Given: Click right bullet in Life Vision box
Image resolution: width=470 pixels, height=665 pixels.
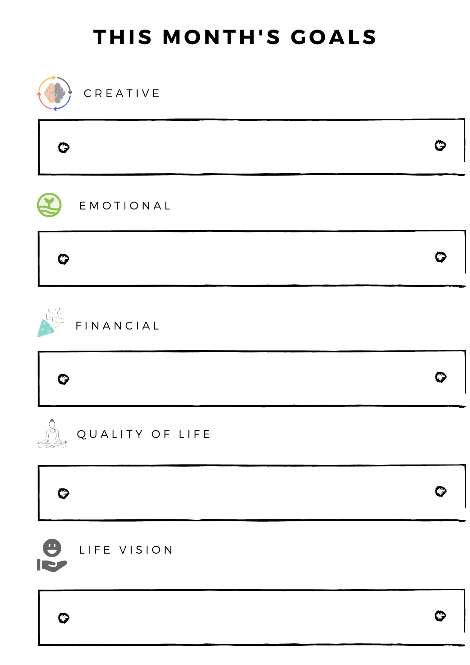Looking at the screenshot, I should 440,616.
